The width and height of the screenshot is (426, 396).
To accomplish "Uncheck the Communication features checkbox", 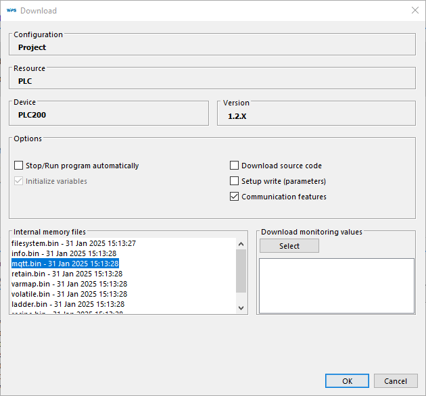I will (x=235, y=197).
